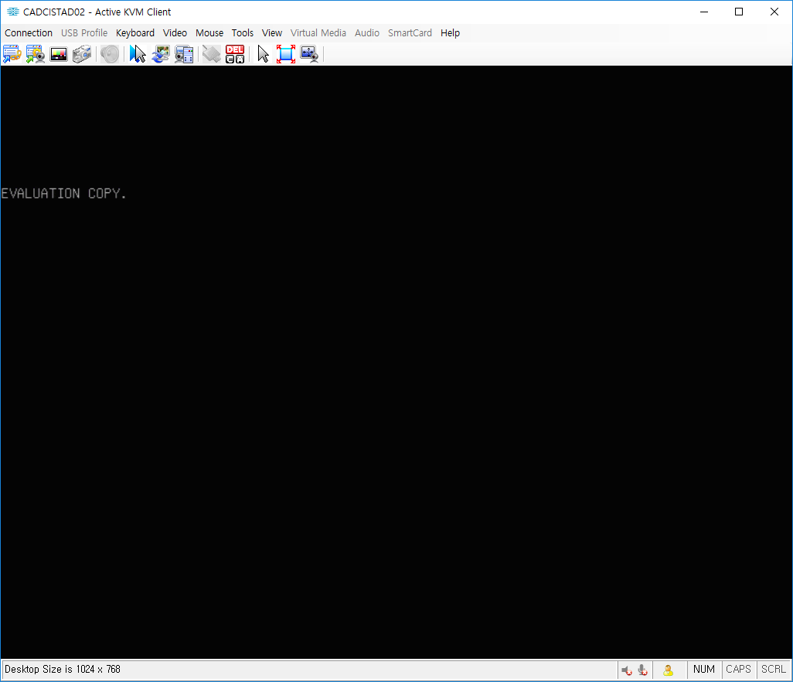Screen dimensions: 793x682
Task: Click the disabled SmartCard menu
Action: (410, 33)
